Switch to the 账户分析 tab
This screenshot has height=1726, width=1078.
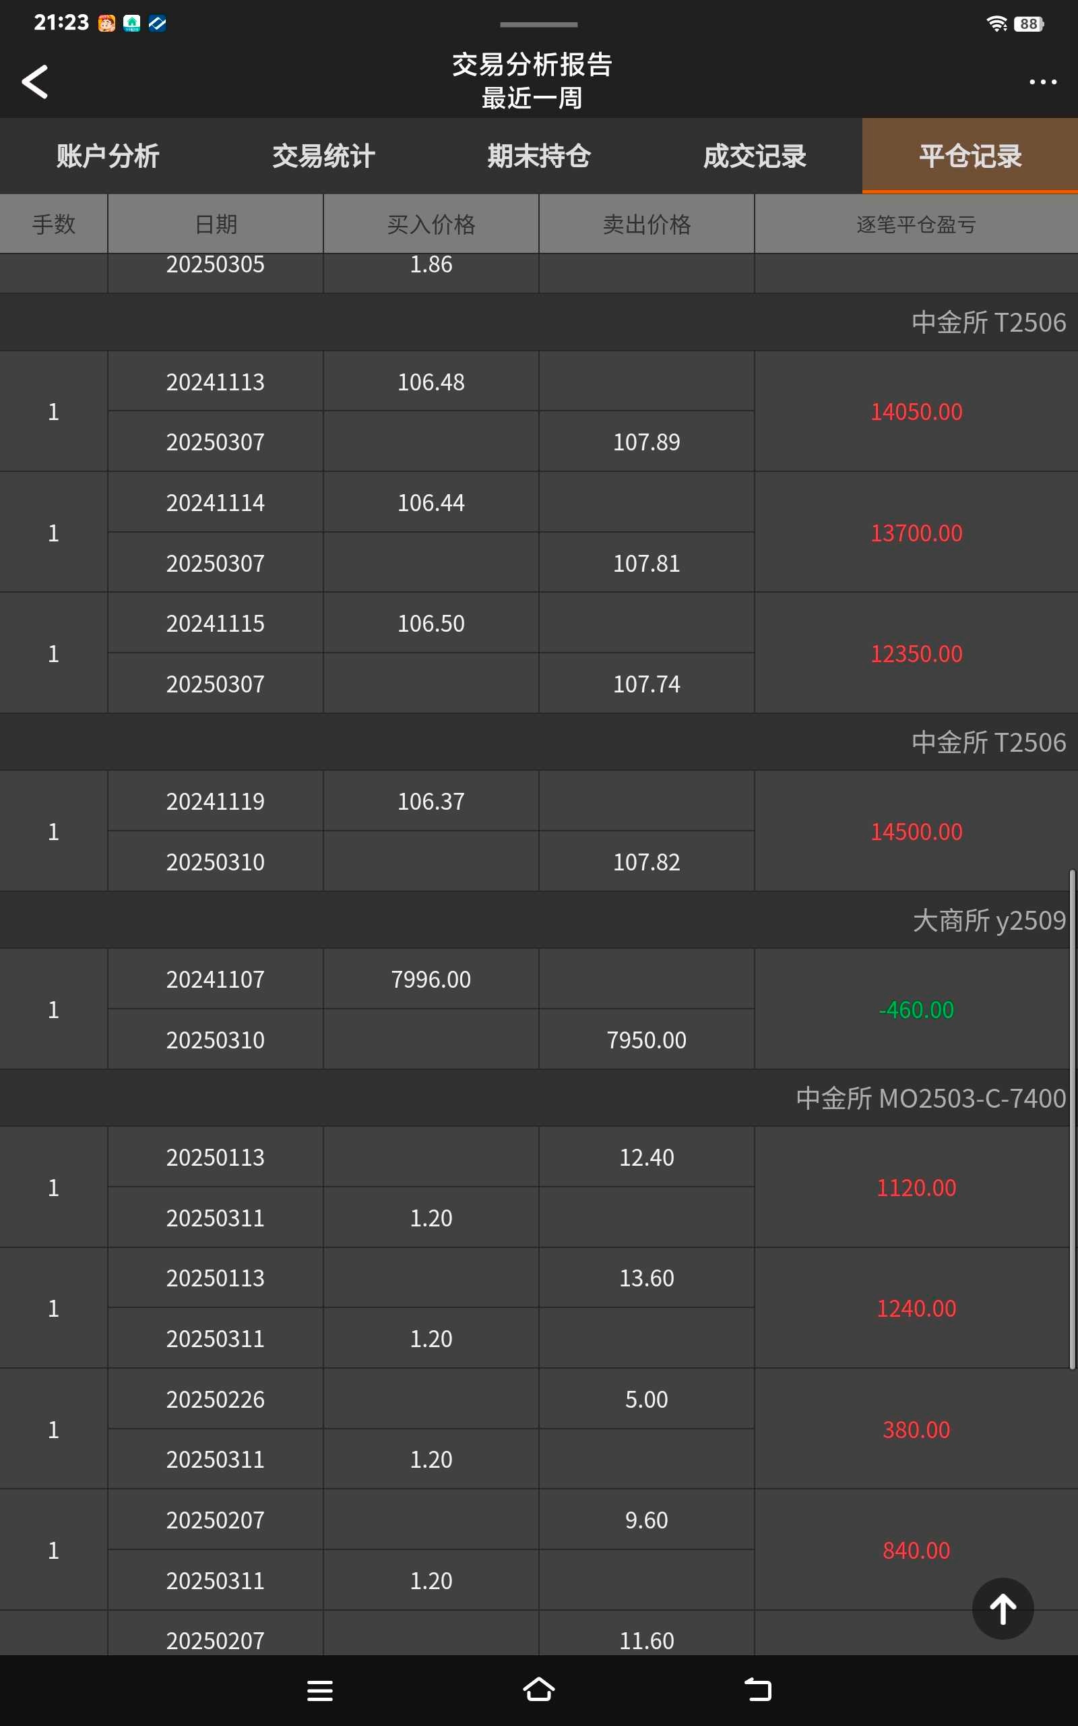(x=108, y=156)
